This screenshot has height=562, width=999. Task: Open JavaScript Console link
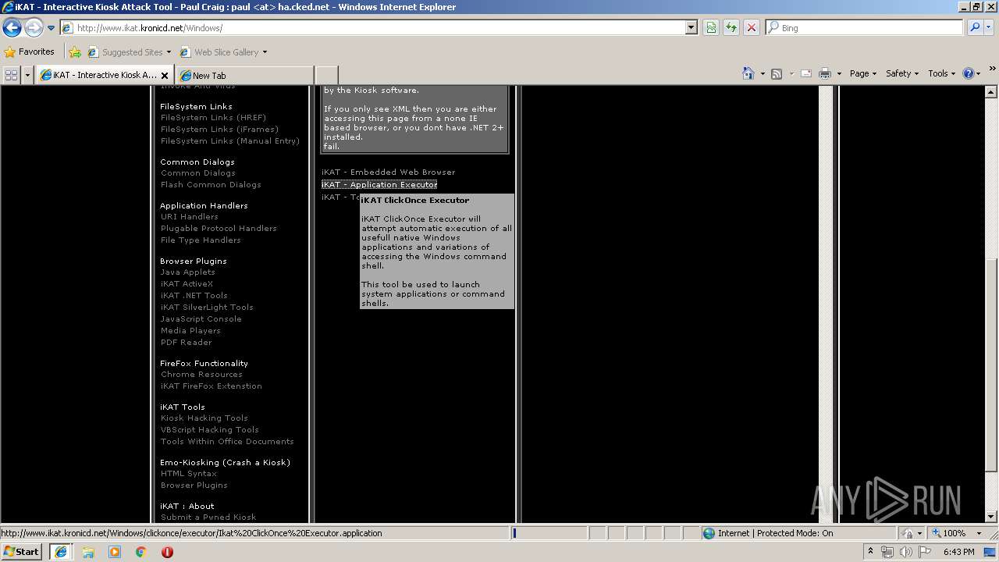(x=201, y=319)
